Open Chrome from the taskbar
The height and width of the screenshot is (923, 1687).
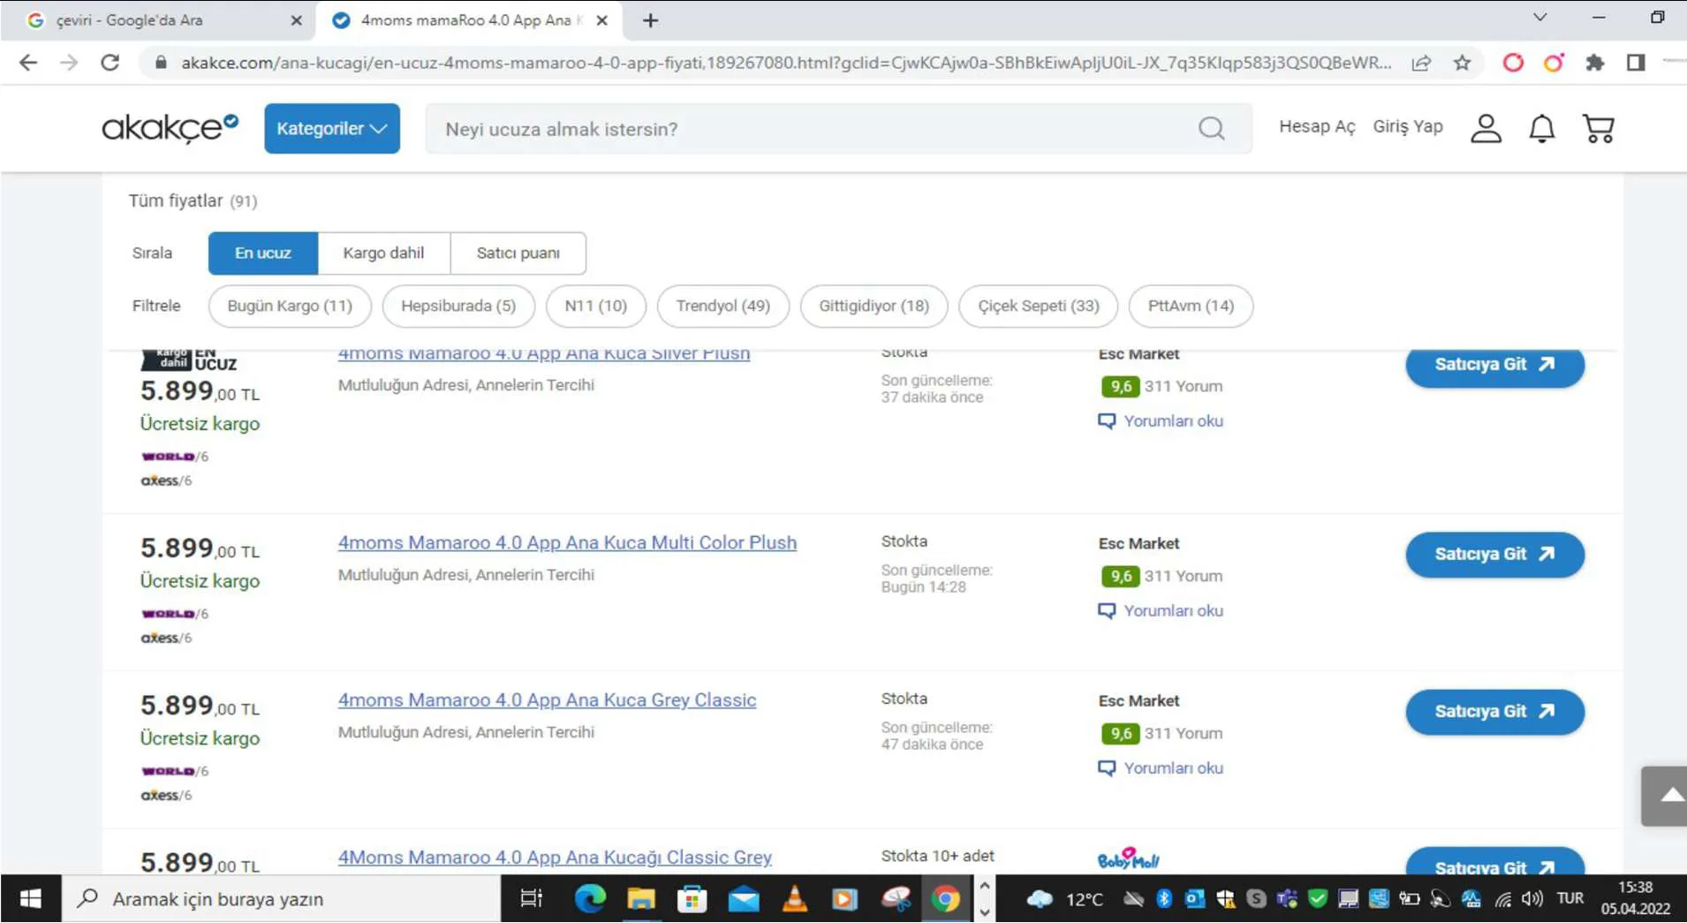[x=945, y=899]
